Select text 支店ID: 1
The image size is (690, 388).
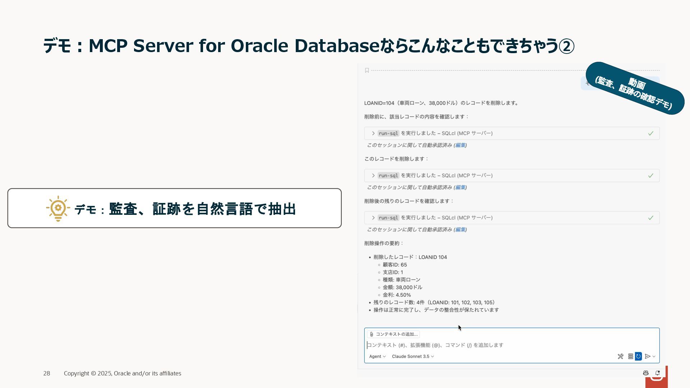click(393, 272)
